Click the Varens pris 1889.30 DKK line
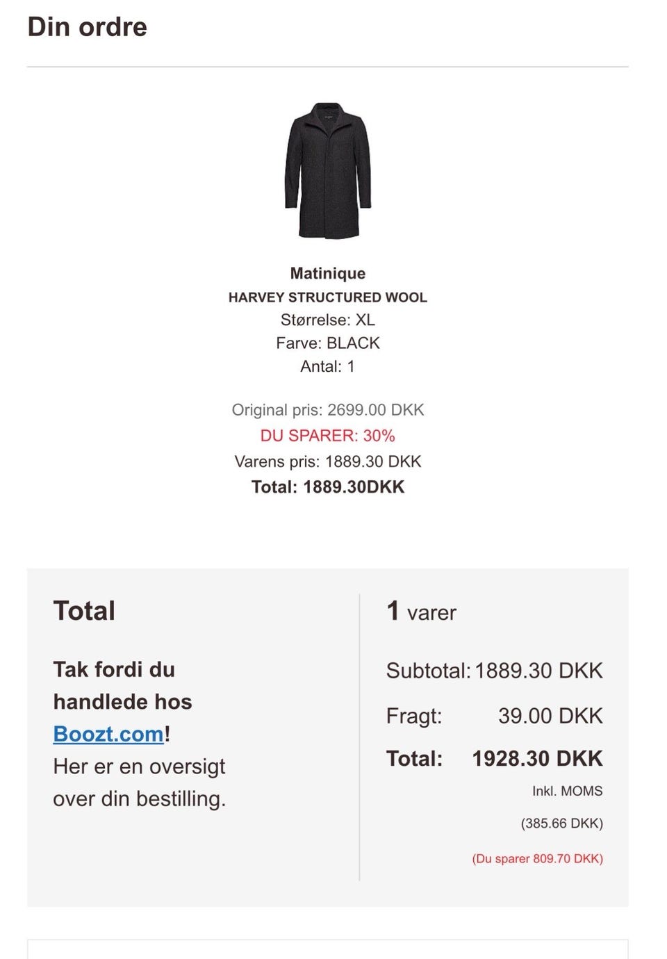 click(x=328, y=461)
